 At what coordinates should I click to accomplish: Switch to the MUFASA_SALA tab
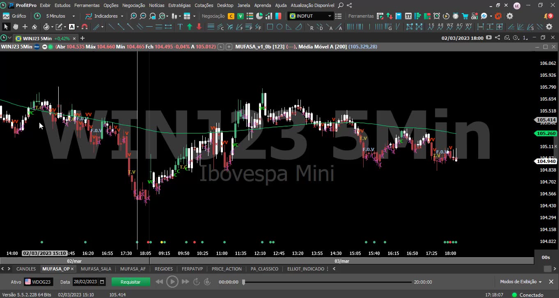click(96, 269)
